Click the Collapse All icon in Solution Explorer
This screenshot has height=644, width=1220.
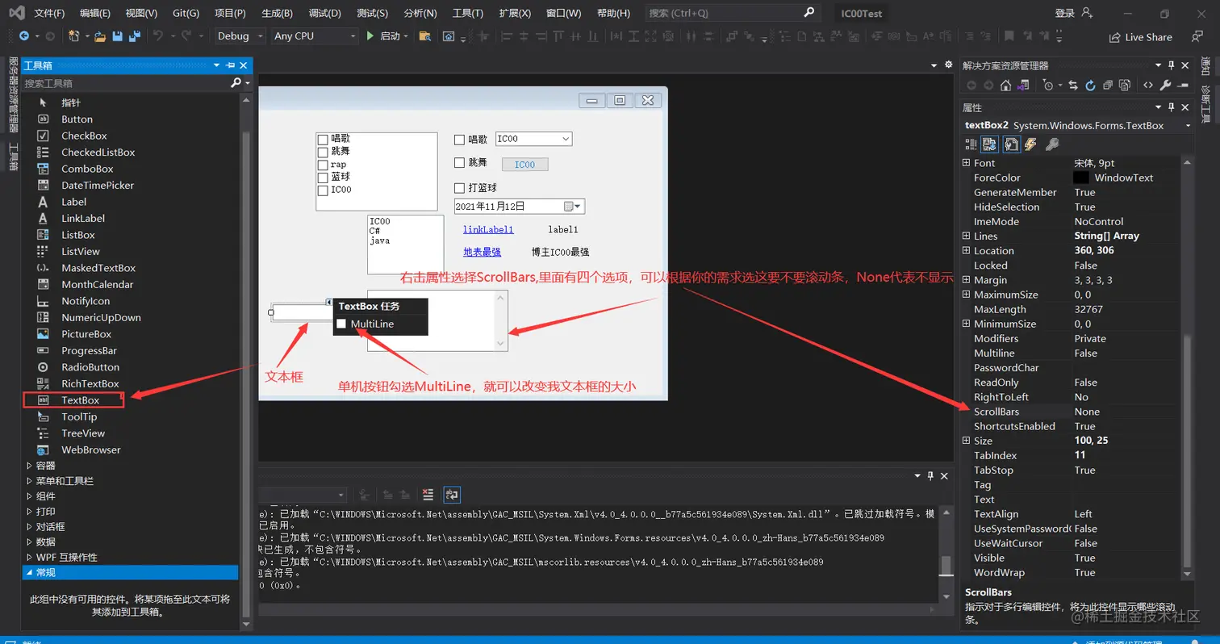(x=1107, y=85)
